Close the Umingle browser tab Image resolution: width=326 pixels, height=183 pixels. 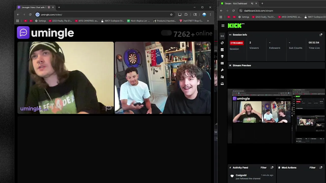tap(53, 7)
